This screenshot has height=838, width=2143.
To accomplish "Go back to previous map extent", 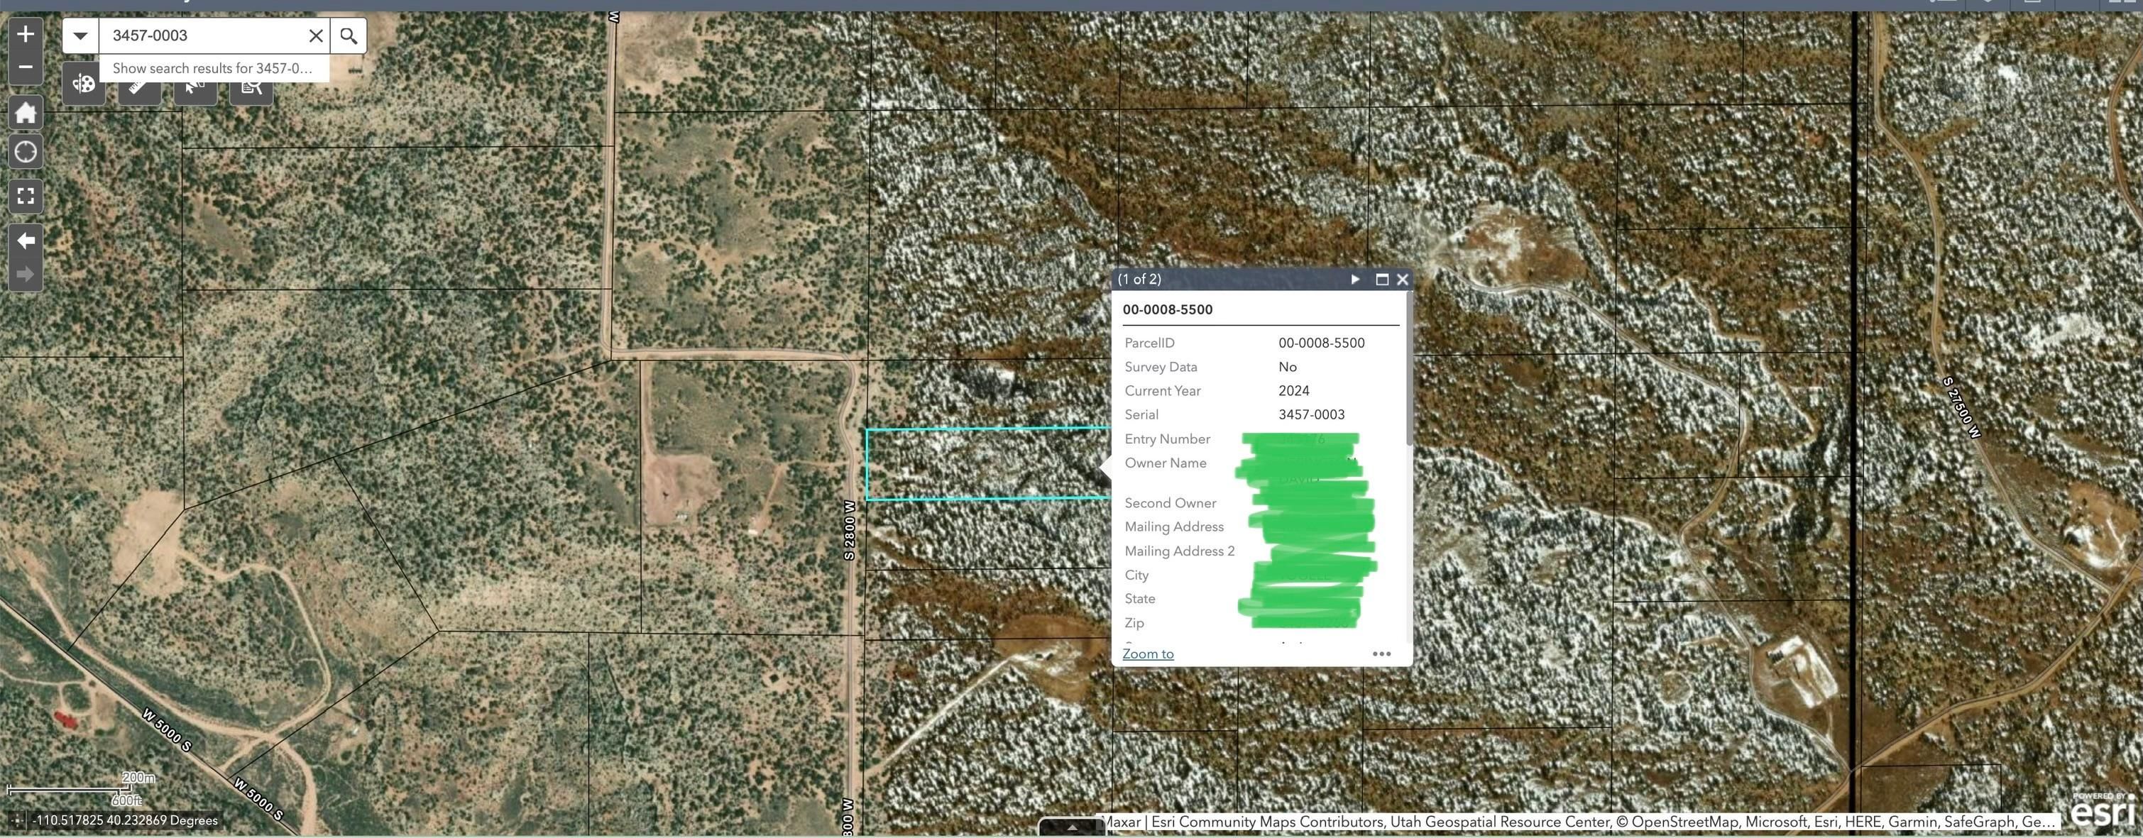I will 25,241.
